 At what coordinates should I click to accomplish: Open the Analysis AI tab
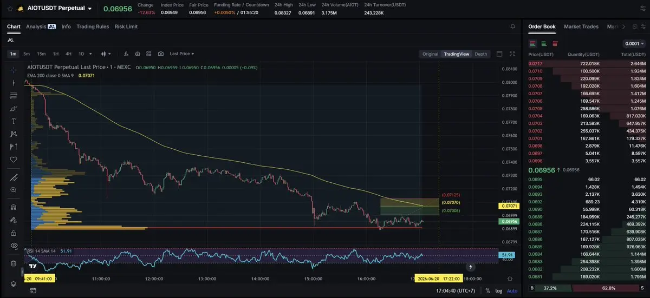[x=41, y=27]
